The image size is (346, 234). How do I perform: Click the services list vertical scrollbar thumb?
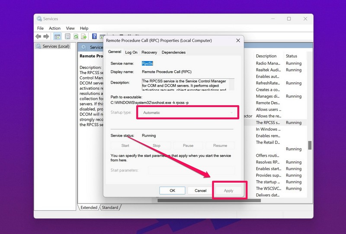309,145
